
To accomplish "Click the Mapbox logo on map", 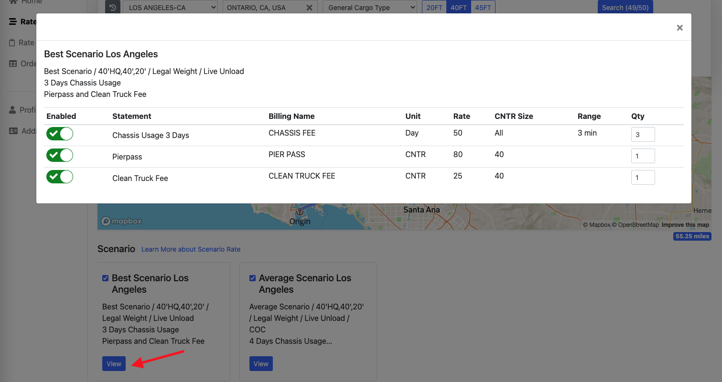I will pos(121,221).
